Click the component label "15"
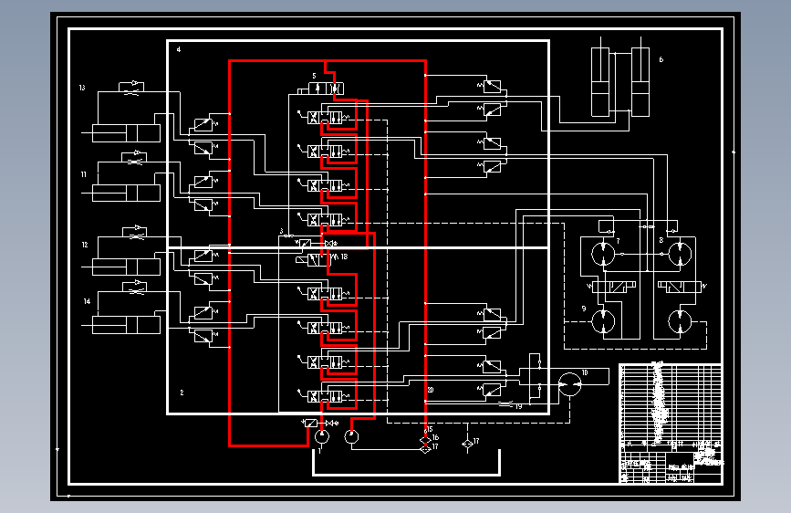791x513 pixels. 430,430
